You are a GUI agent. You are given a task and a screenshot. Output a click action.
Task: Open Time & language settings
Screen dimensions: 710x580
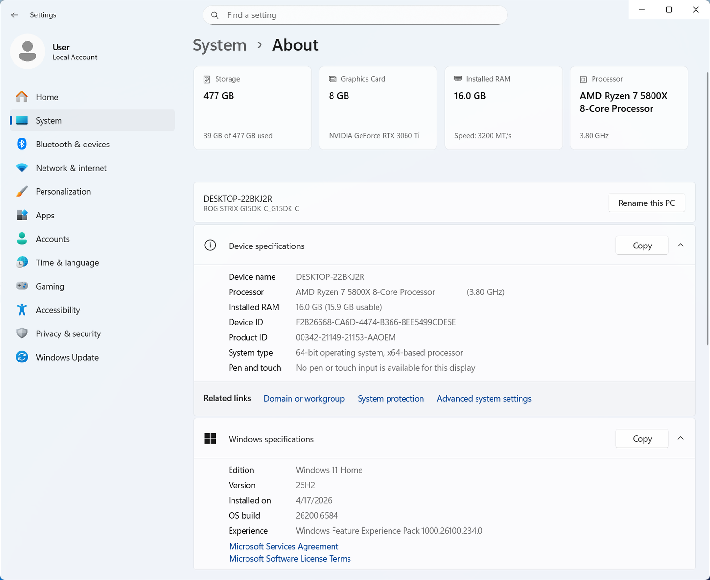tap(67, 263)
